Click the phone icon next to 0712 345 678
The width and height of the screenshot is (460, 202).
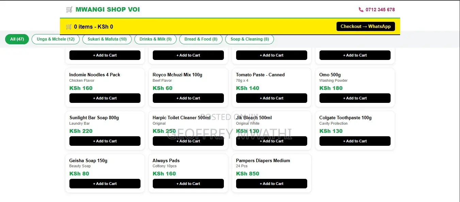pos(361,10)
